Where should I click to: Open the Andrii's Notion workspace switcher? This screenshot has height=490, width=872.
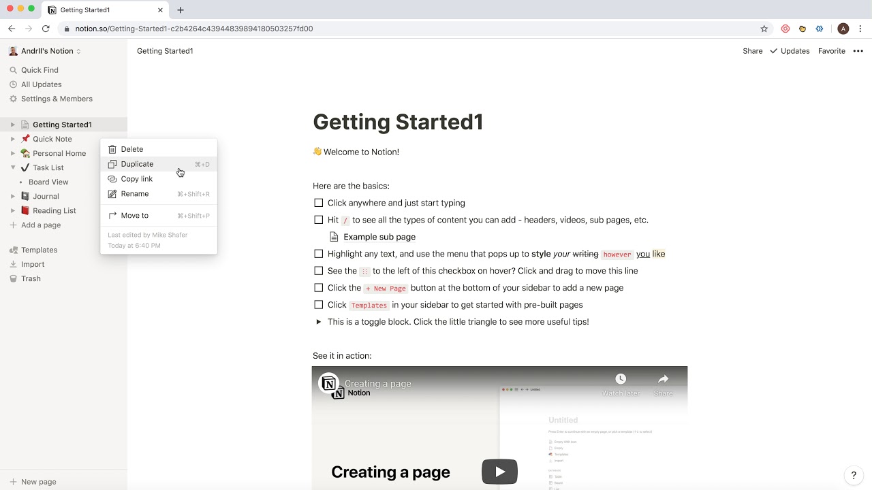click(45, 51)
